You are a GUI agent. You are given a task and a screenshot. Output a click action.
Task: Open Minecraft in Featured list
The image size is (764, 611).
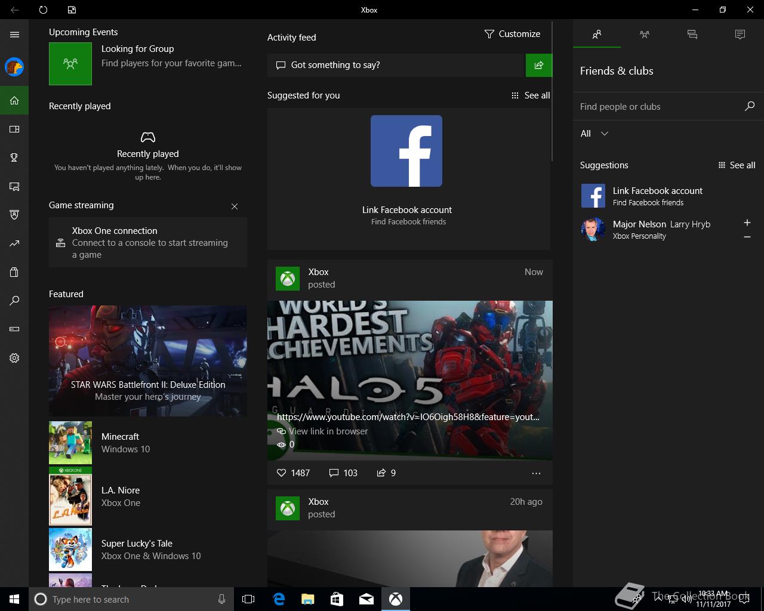tap(148, 443)
